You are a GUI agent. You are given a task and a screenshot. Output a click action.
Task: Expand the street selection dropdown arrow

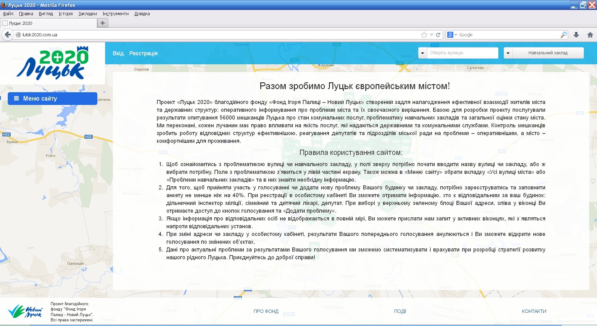(422, 53)
